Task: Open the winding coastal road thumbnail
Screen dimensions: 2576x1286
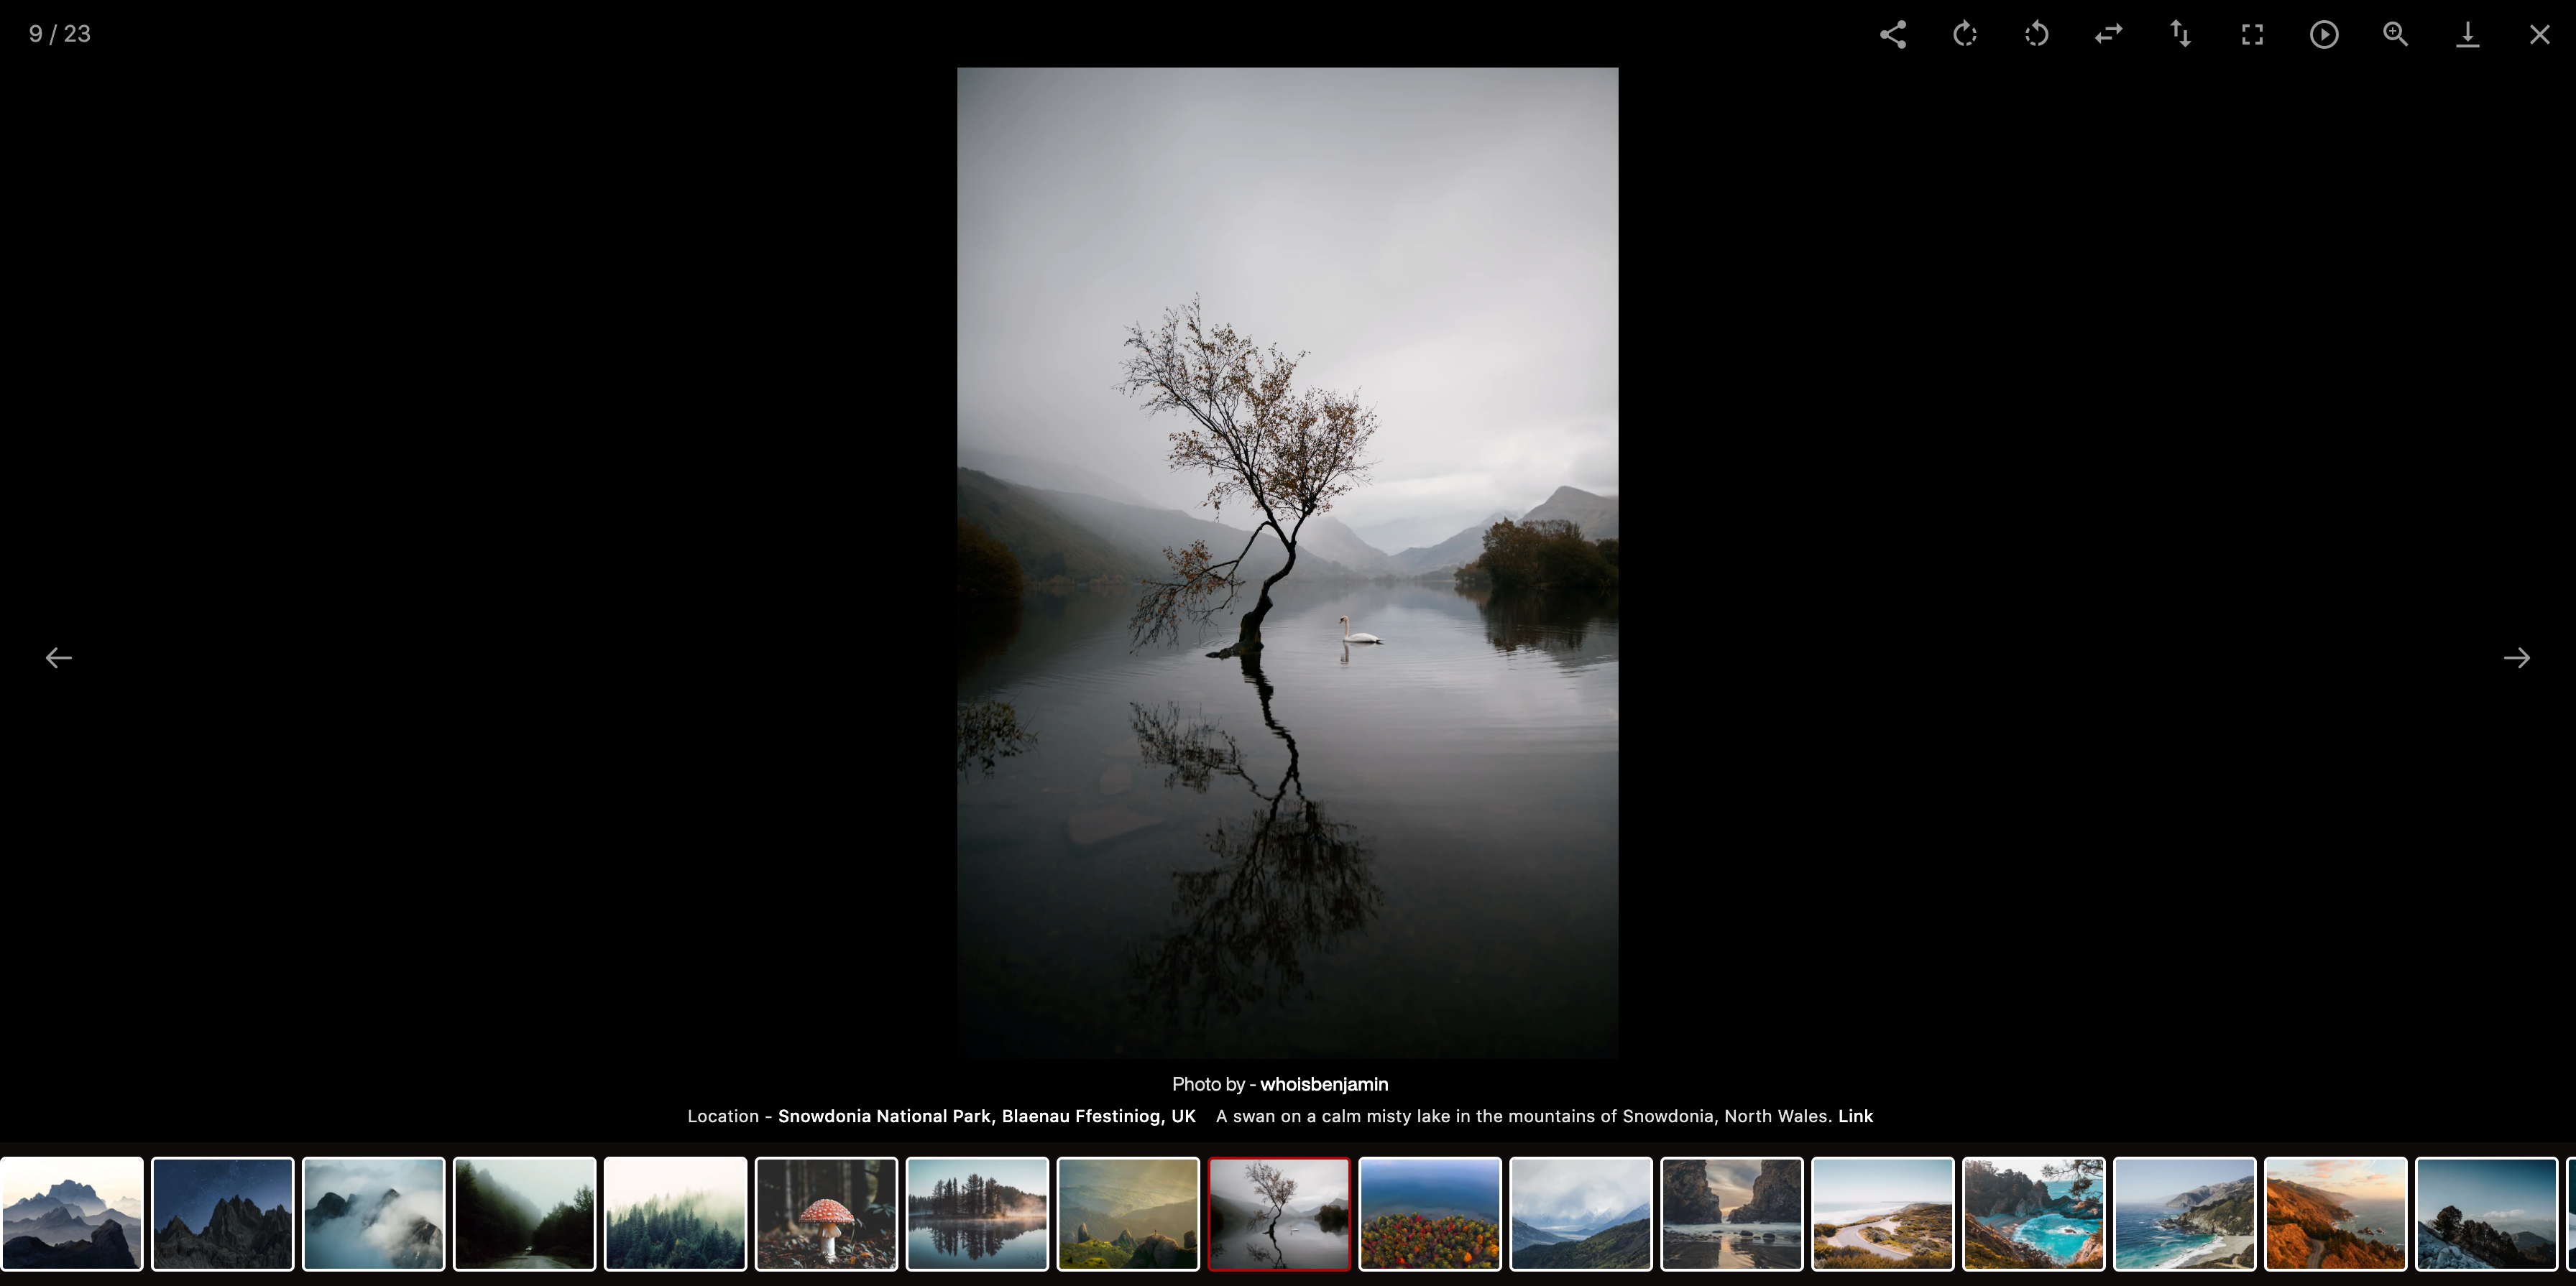Action: pos(1882,1214)
